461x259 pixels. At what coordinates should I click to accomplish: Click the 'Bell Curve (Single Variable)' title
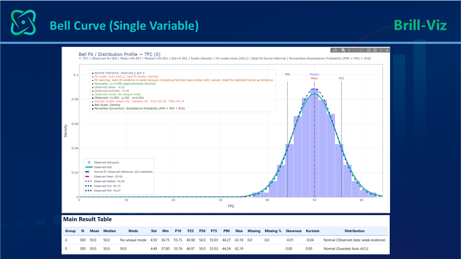point(124,26)
